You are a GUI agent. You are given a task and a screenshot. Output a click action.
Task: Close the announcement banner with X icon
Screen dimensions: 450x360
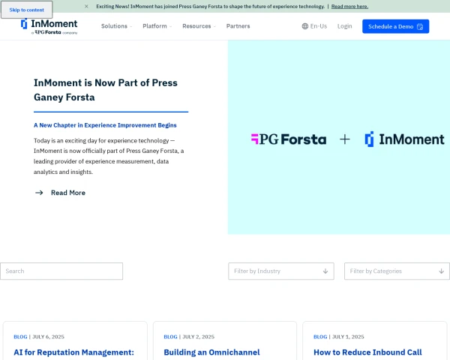(86, 6)
